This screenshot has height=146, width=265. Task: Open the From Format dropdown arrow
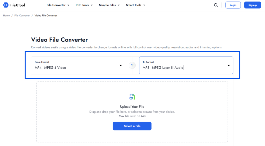(x=121, y=66)
